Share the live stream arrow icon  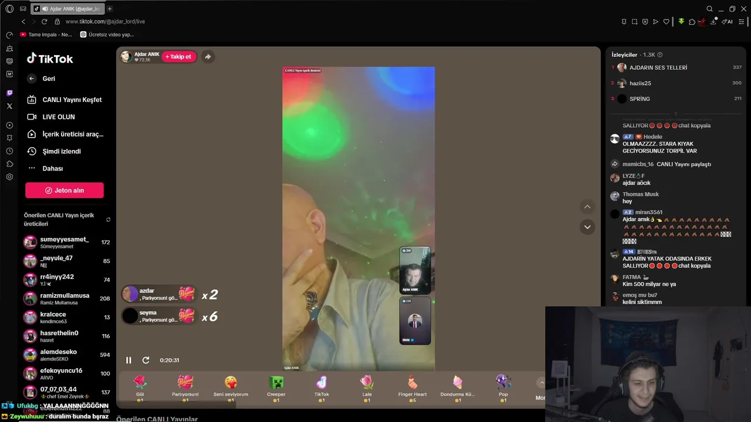pyautogui.click(x=208, y=57)
